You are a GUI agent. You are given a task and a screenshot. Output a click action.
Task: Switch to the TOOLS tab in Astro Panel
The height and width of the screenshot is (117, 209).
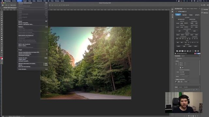(191, 15)
